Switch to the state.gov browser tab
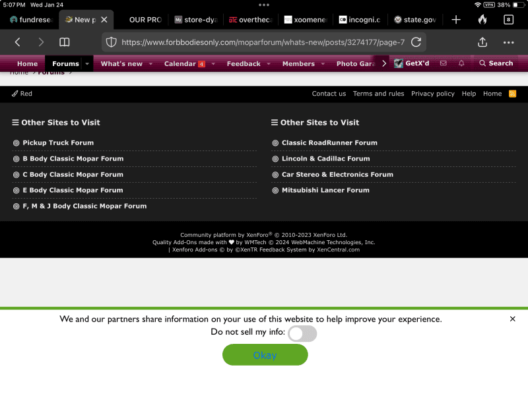 pyautogui.click(x=415, y=20)
